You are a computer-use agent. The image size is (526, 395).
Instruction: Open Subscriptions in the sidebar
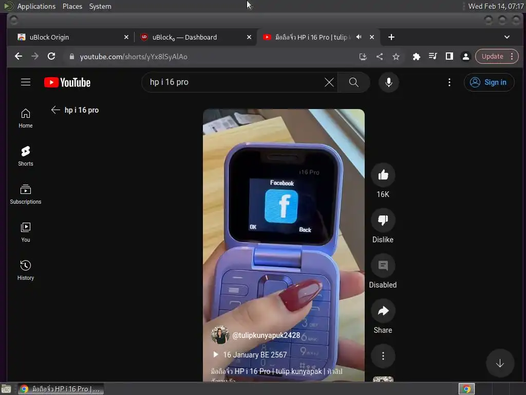point(26,194)
